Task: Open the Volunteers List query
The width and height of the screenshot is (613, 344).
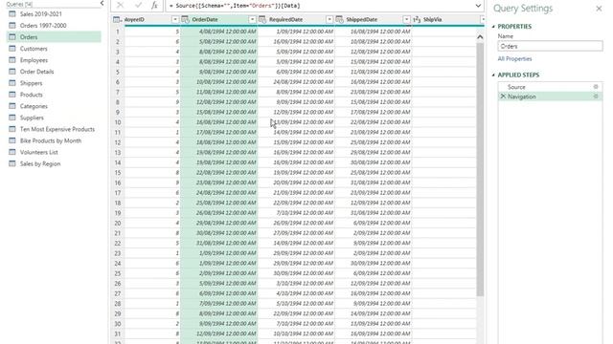Action: (38, 152)
